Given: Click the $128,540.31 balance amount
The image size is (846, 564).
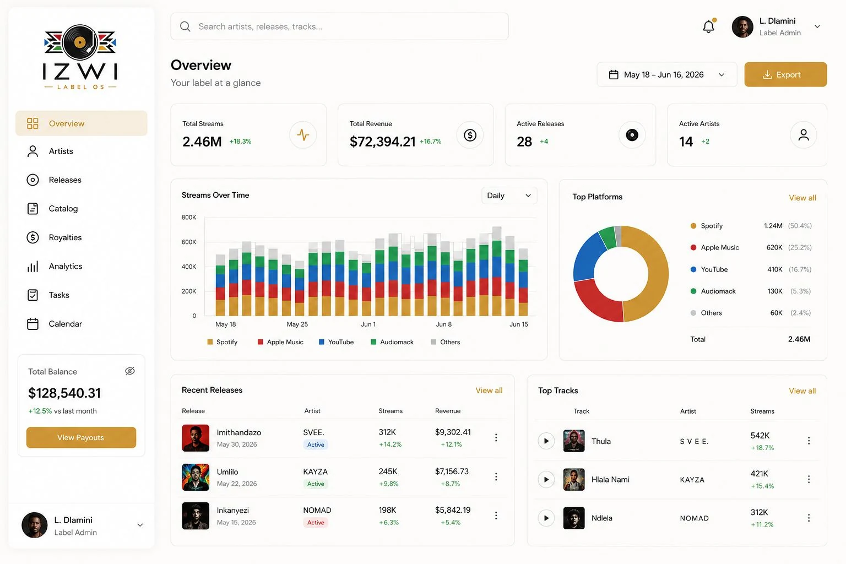Looking at the screenshot, I should [64, 393].
